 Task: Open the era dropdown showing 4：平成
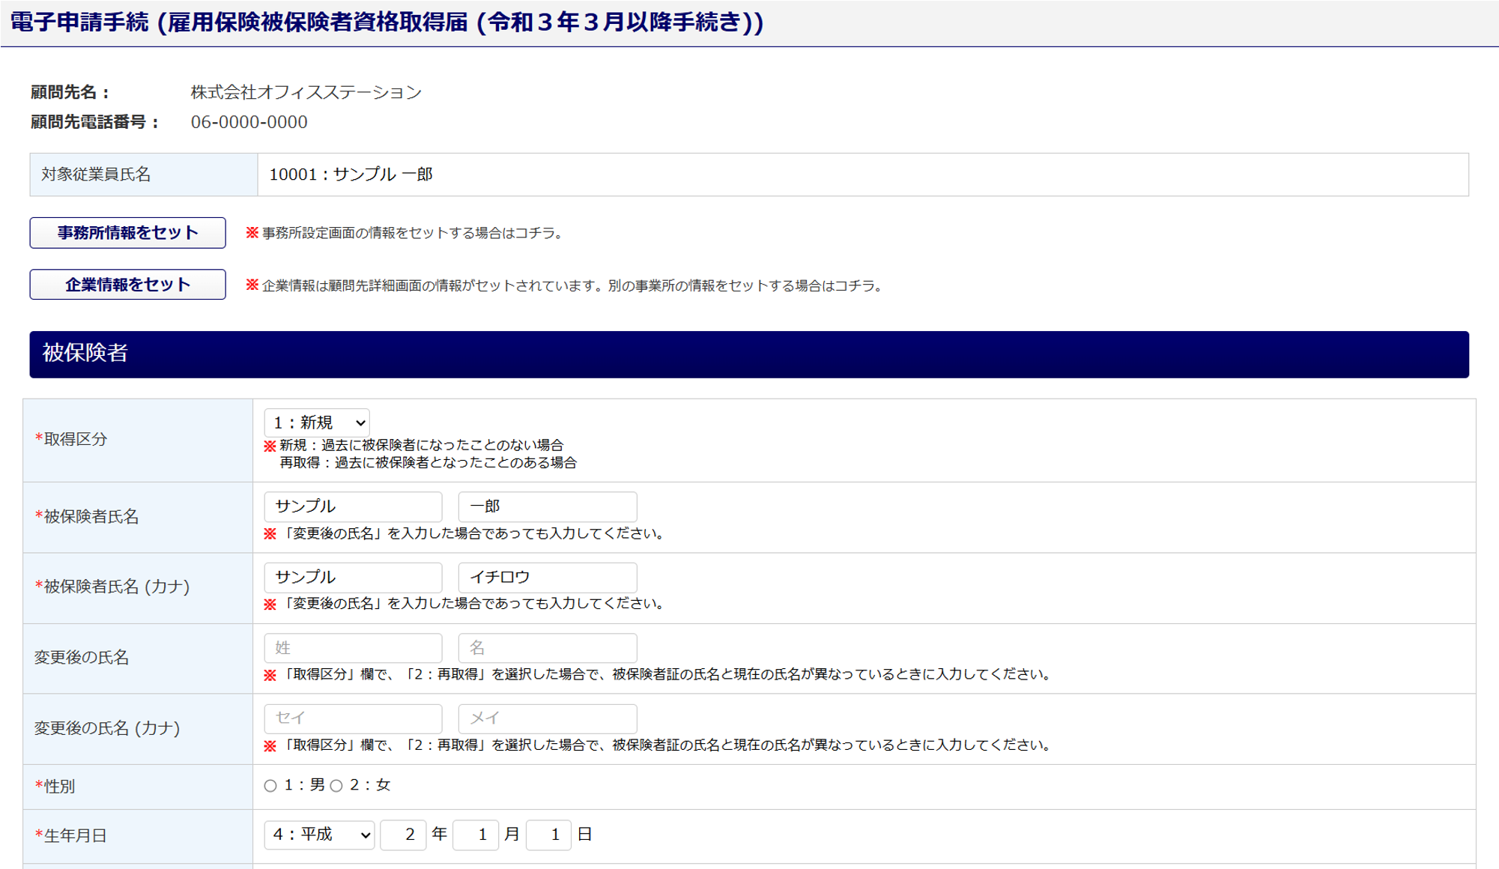click(319, 835)
